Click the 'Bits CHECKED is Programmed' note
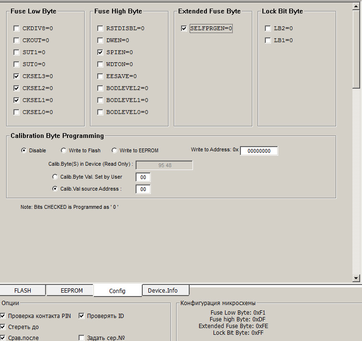Image resolution: width=362 pixels, height=341 pixels. coord(69,207)
